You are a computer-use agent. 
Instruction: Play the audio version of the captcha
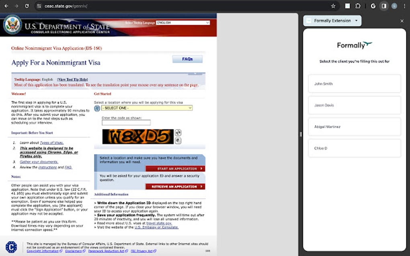coord(178,141)
